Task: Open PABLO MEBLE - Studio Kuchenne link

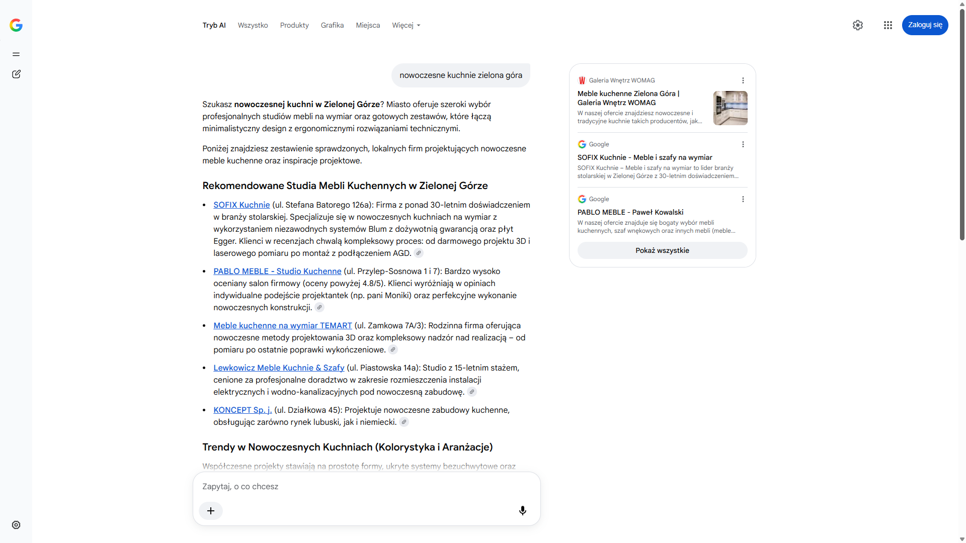Action: click(x=277, y=271)
